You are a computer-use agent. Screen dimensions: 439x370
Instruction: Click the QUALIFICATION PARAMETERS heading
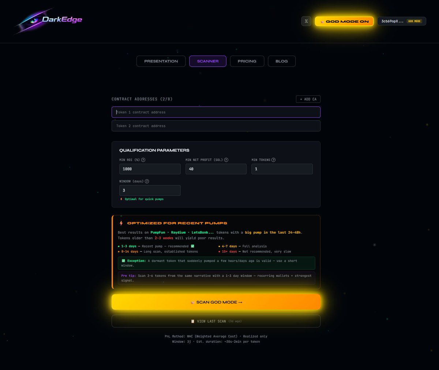(154, 150)
